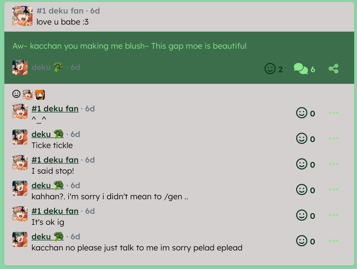
Task: React to the "kahhan?" apology reply
Action: tap(302, 190)
